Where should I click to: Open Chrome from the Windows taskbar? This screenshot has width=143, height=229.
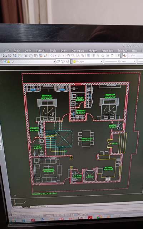pyautogui.click(x=99, y=217)
